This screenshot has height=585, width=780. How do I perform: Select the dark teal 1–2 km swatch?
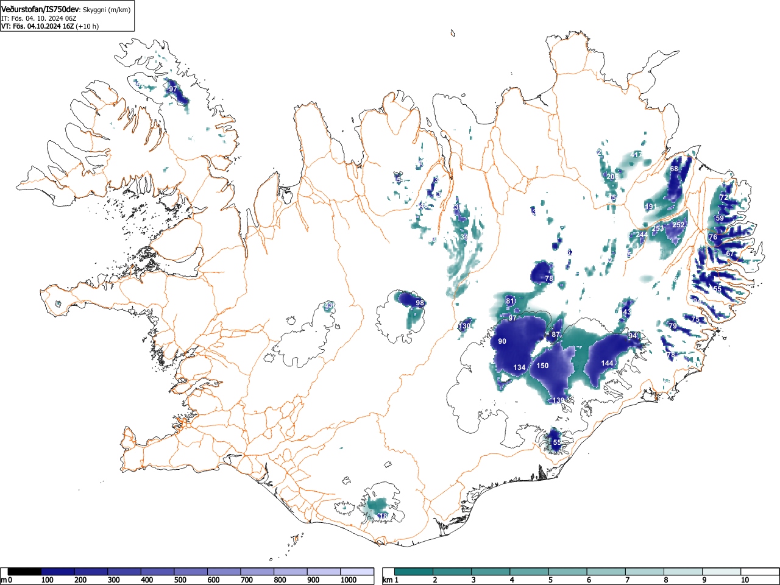pyautogui.click(x=414, y=572)
